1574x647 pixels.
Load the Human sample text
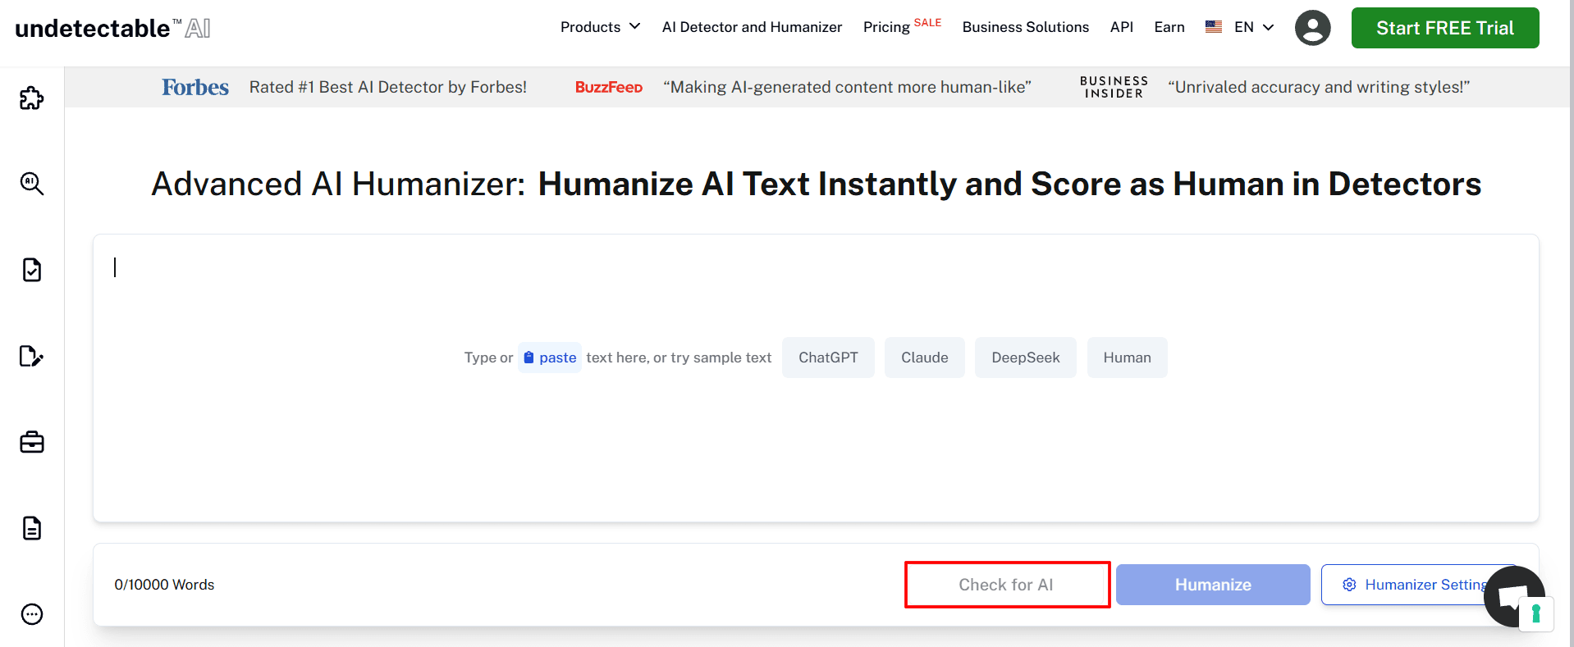click(x=1127, y=358)
